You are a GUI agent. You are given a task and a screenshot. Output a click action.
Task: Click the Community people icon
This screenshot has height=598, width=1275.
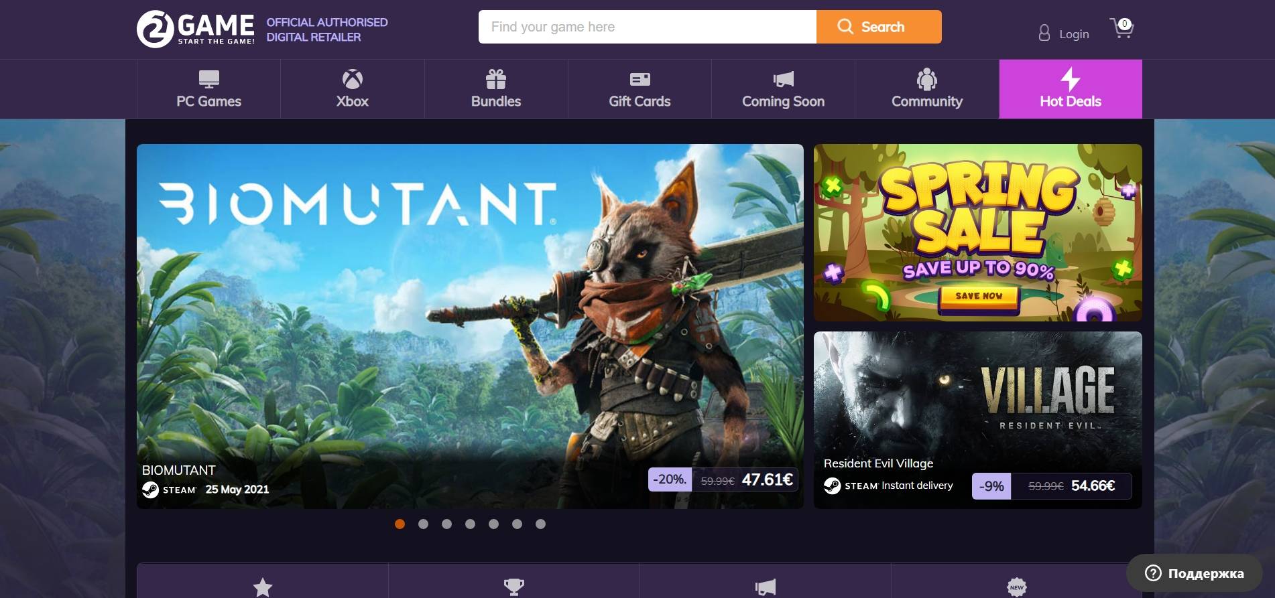pos(927,79)
